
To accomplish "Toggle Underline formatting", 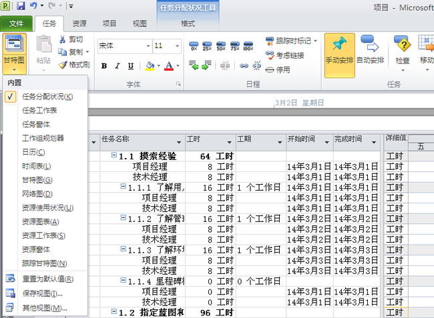I will [x=131, y=66].
